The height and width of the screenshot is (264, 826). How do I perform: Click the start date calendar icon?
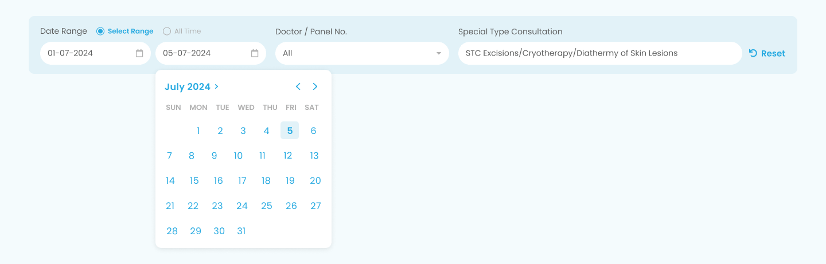click(139, 53)
